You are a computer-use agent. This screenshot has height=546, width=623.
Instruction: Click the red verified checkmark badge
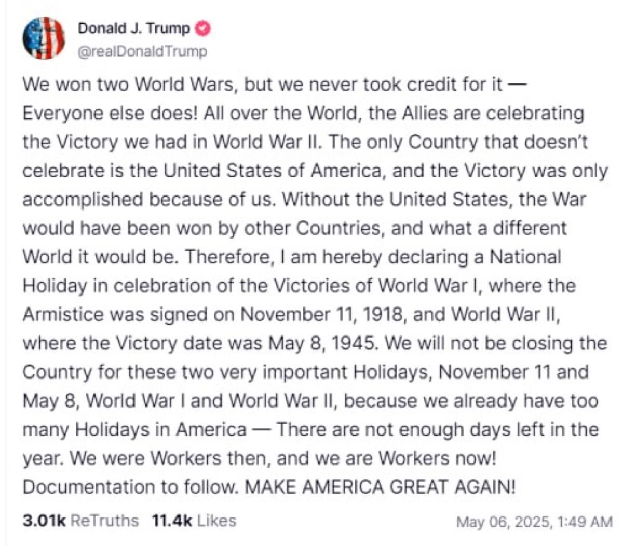click(x=204, y=29)
